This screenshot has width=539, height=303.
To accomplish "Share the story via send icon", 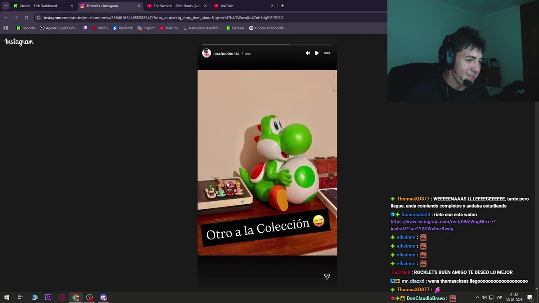I will (327, 276).
